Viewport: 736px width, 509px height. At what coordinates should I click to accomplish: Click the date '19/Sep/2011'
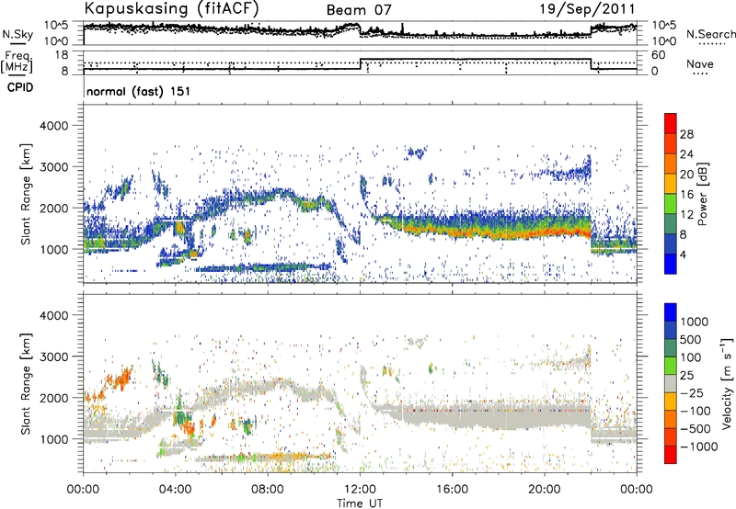pyautogui.click(x=587, y=8)
